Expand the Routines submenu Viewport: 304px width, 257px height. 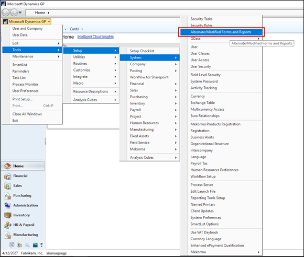[x=91, y=64]
